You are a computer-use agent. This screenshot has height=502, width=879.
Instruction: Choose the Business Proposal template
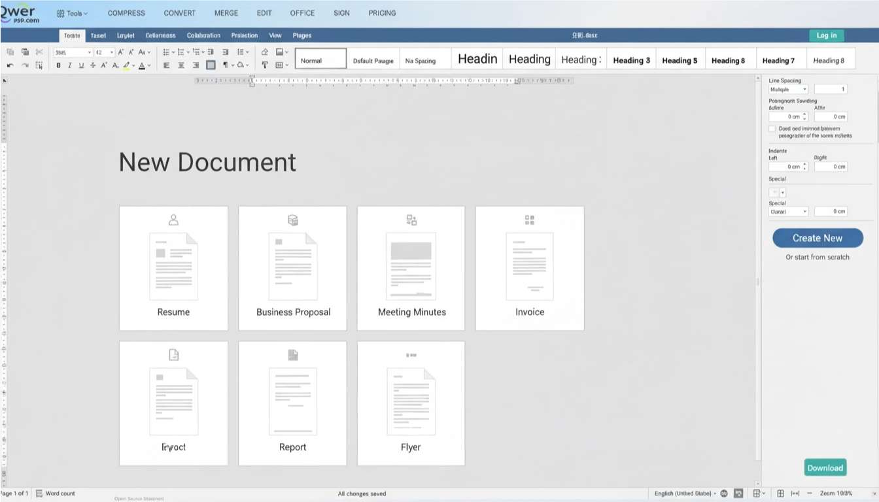click(x=293, y=268)
